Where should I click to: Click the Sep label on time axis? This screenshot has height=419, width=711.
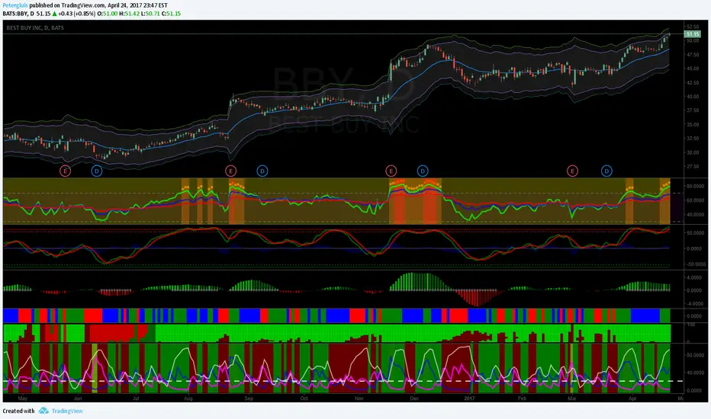tap(249, 398)
